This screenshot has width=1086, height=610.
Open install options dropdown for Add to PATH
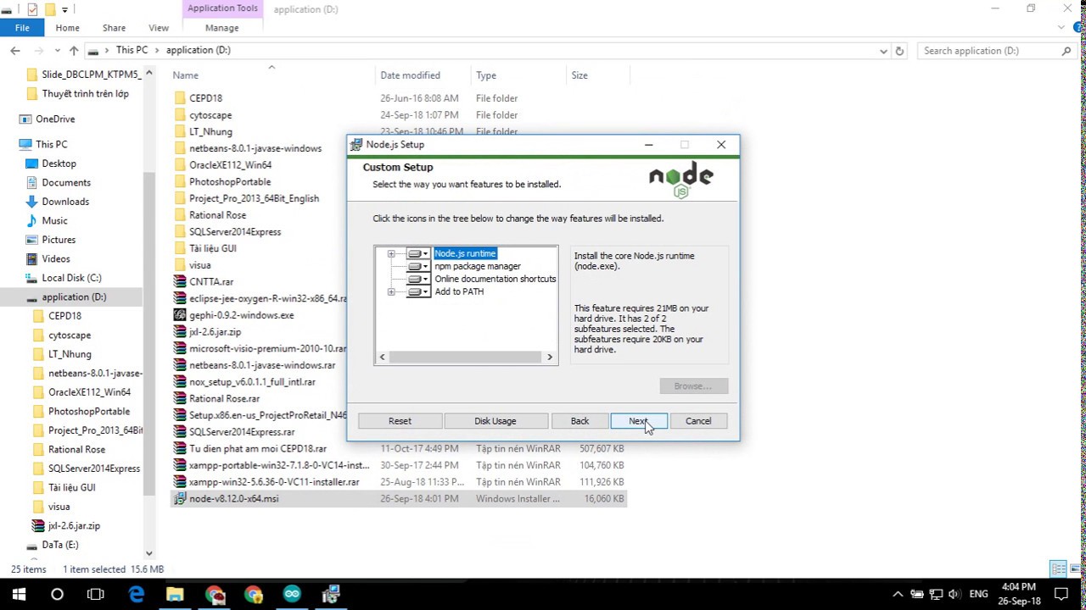418,291
